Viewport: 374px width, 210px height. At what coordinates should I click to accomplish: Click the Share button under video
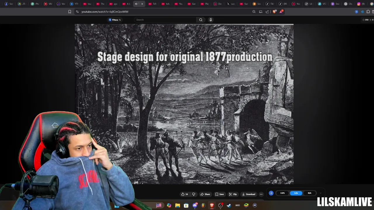tap(205, 194)
